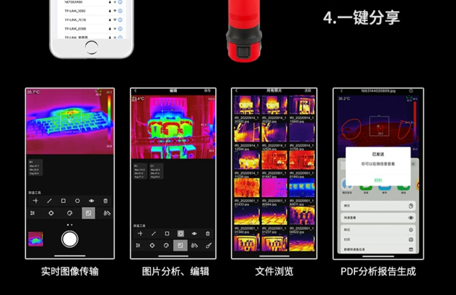Viewport: 456px width, 295px height.
Task: Tap the R1 measurement readout in live view
Action: [x=35, y=168]
